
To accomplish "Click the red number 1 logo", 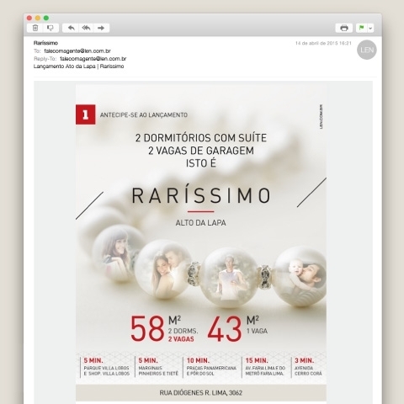I will tap(86, 114).
